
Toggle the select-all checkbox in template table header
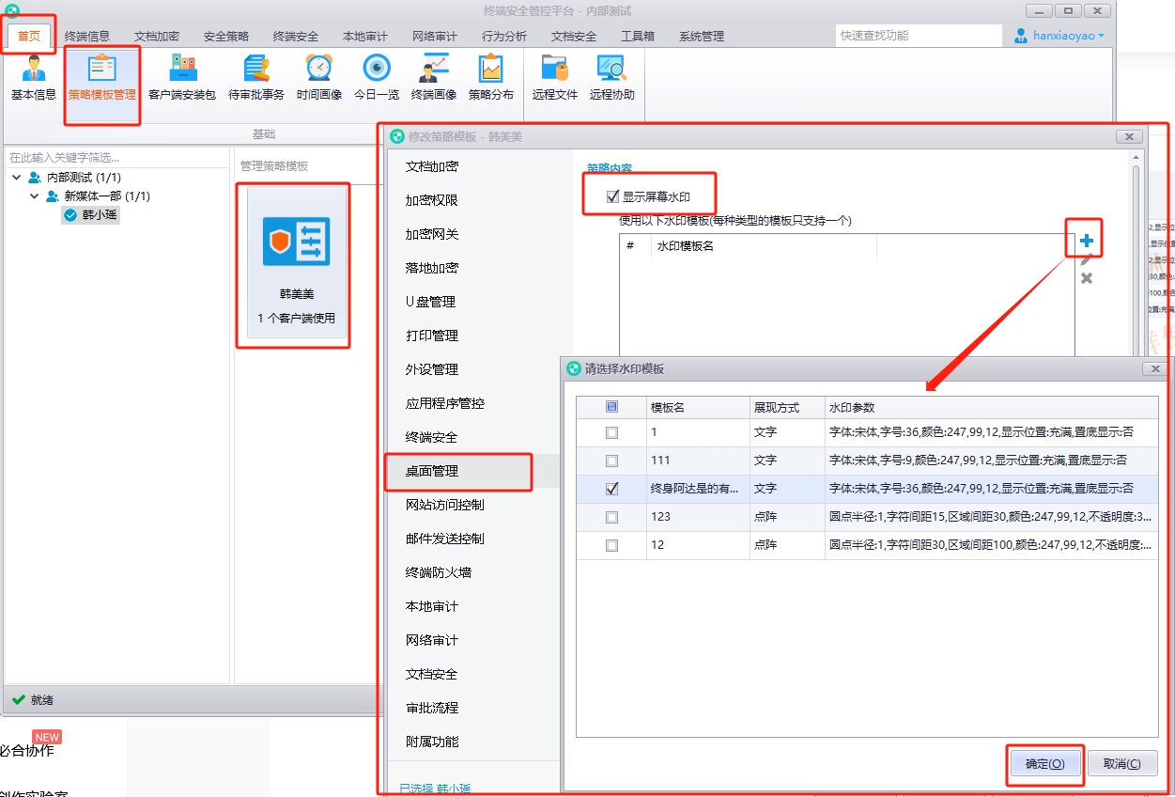coord(611,408)
